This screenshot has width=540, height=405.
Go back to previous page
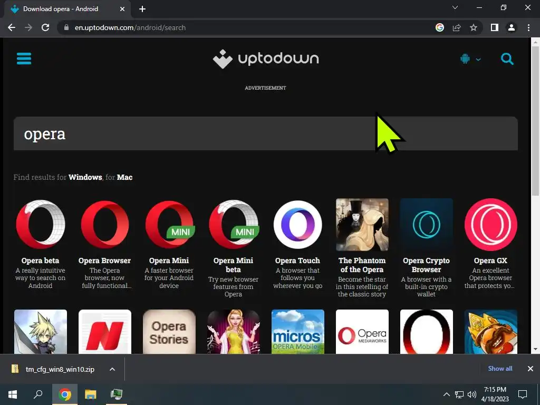coord(12,27)
